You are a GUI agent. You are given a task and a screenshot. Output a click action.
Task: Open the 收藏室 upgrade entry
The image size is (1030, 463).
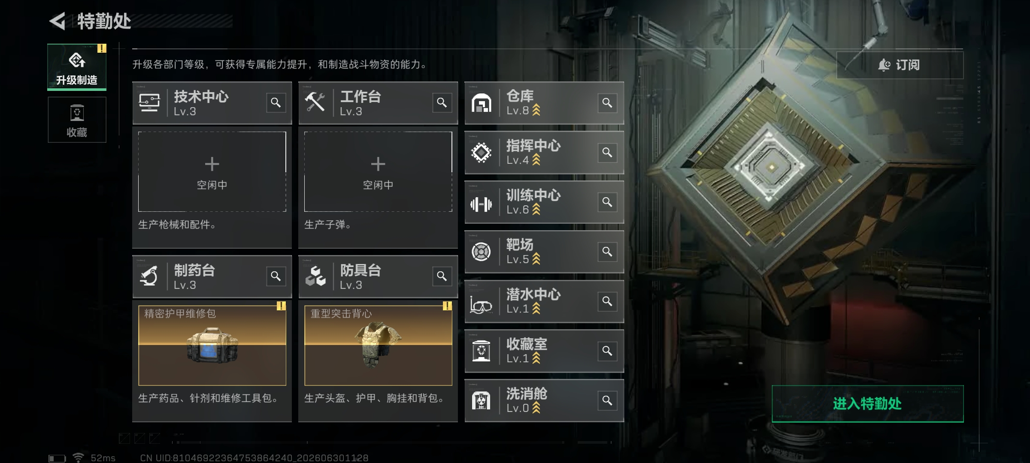pos(544,351)
